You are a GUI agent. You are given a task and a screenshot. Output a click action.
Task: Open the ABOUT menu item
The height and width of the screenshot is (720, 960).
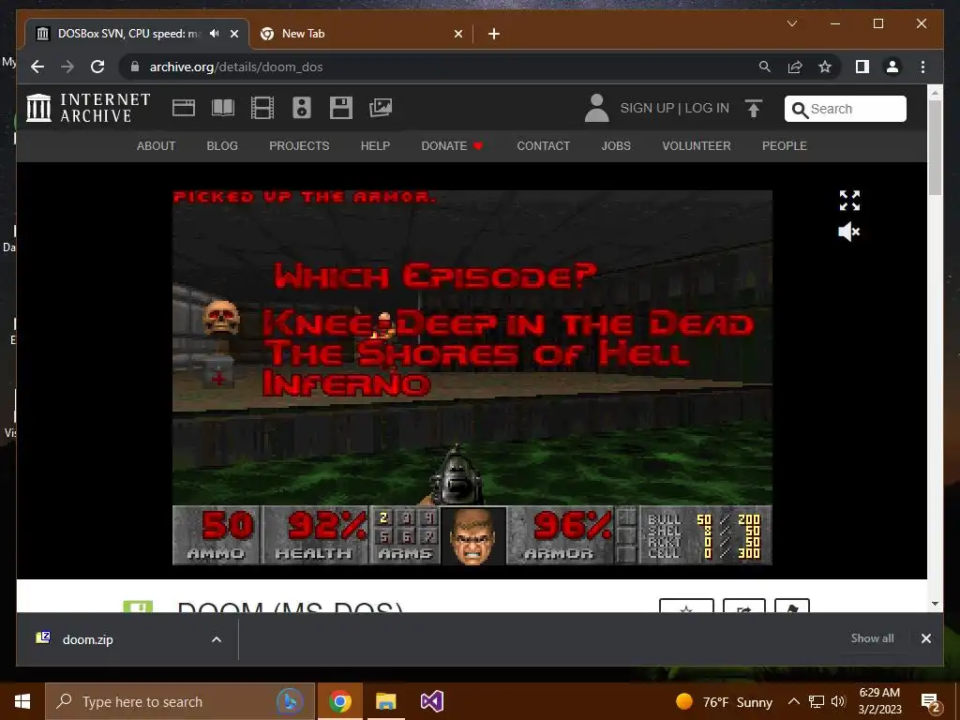coord(157,145)
